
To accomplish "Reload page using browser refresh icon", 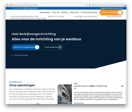I will coord(86,5).
